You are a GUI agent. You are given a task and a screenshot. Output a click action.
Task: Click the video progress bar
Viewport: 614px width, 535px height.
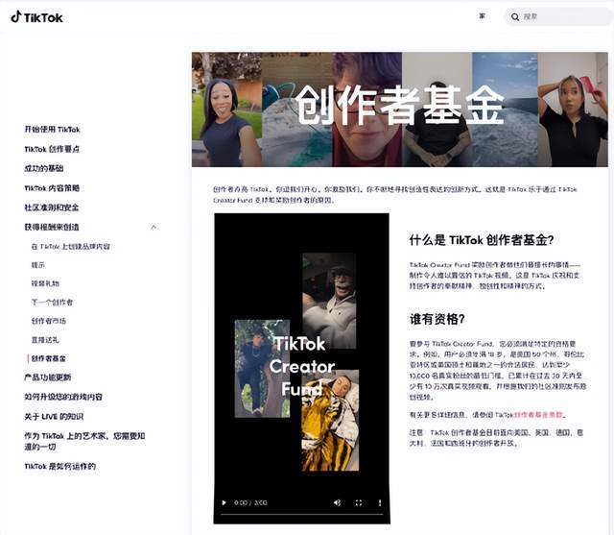pyautogui.click(x=301, y=514)
